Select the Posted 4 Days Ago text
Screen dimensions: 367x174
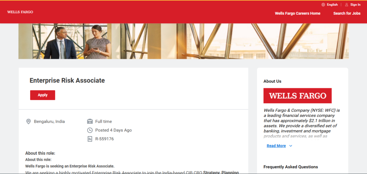(114, 130)
